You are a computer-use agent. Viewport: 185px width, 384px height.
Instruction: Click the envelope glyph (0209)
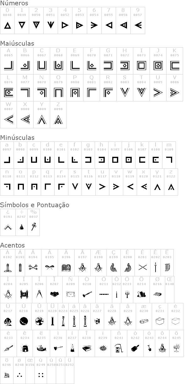click(x=71, y=294)
